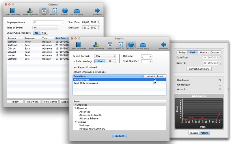Set Show Public Holidays to No
Viewport: 231px width, 144px height.
point(37,33)
